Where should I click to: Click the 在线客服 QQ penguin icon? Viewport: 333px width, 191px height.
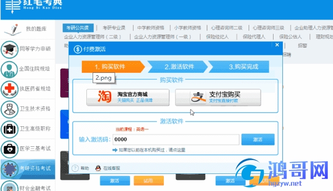click(x=98, y=168)
